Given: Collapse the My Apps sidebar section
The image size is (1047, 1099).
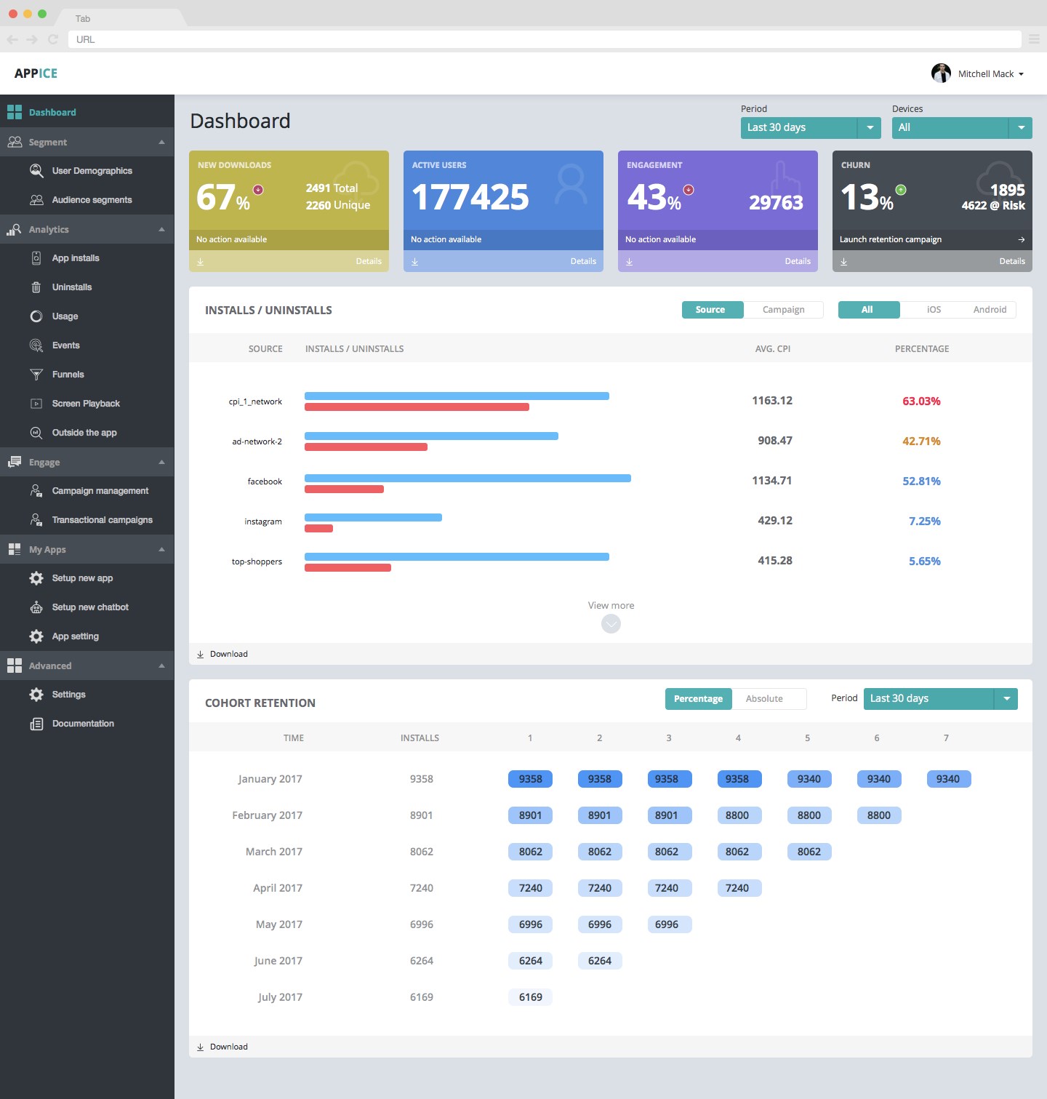Looking at the screenshot, I should pyautogui.click(x=161, y=549).
